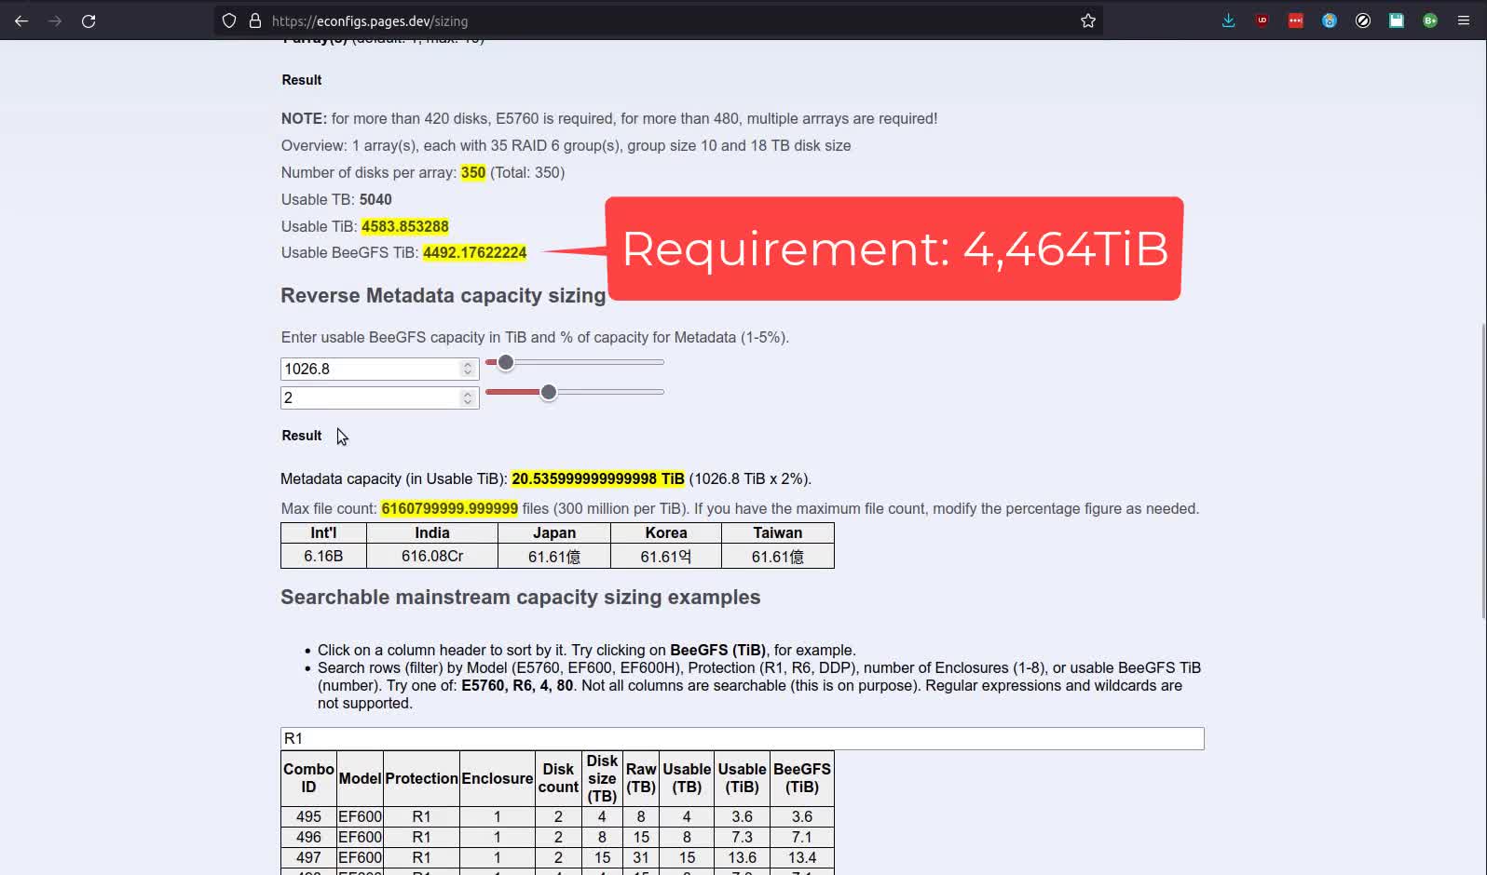The width and height of the screenshot is (1487, 875).
Task: Open the blue round extension icon
Action: coord(1330,20)
